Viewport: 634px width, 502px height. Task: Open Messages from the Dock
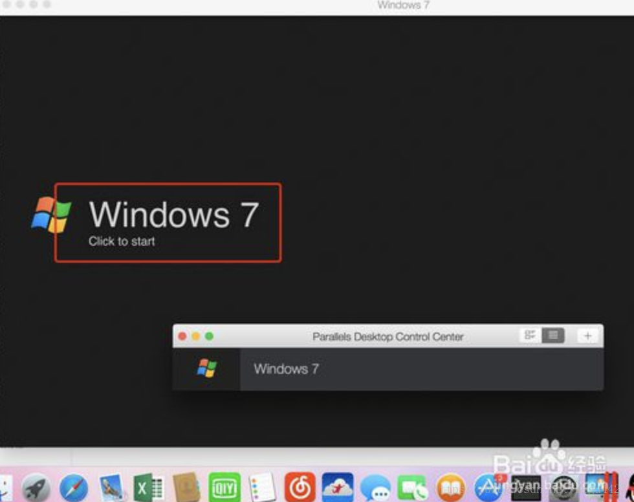[375, 488]
